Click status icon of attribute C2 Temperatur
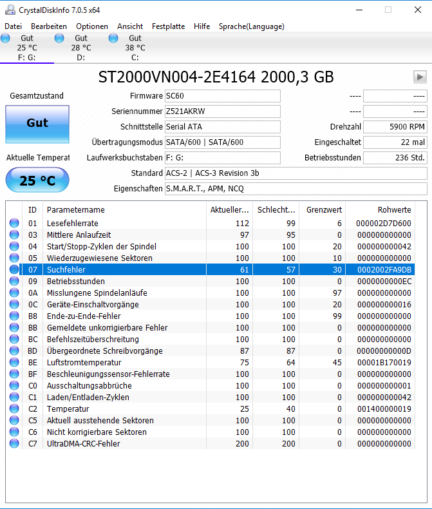The height and width of the screenshot is (509, 432). 14,408
